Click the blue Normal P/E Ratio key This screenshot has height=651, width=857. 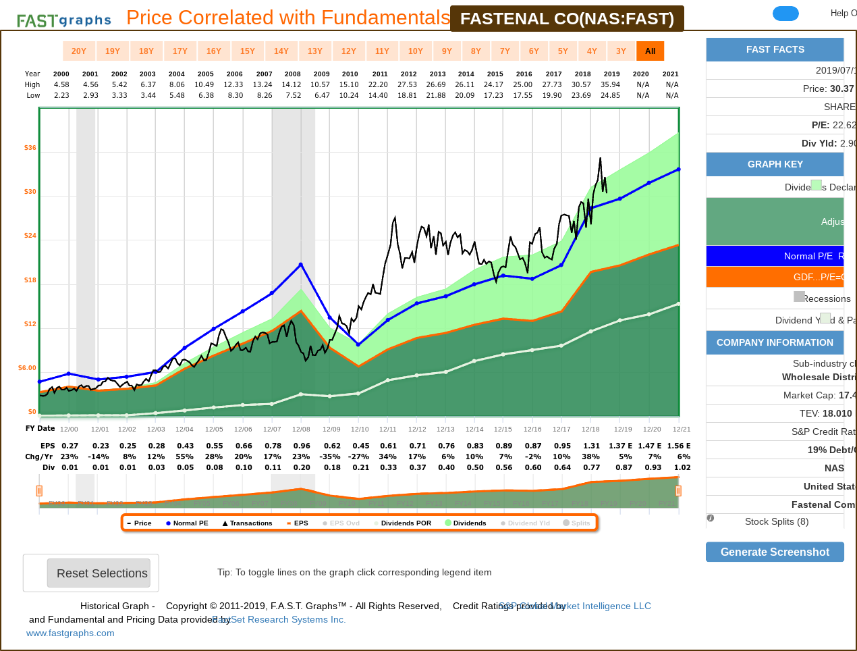coord(775,256)
